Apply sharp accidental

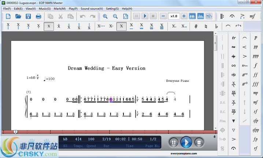196,26
